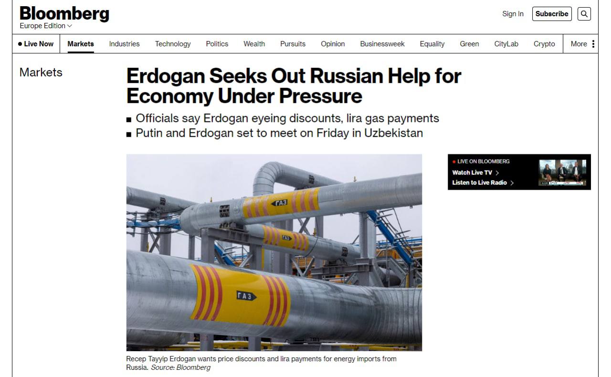Click the Sign In link
This screenshot has width=611, height=377.
[513, 14]
